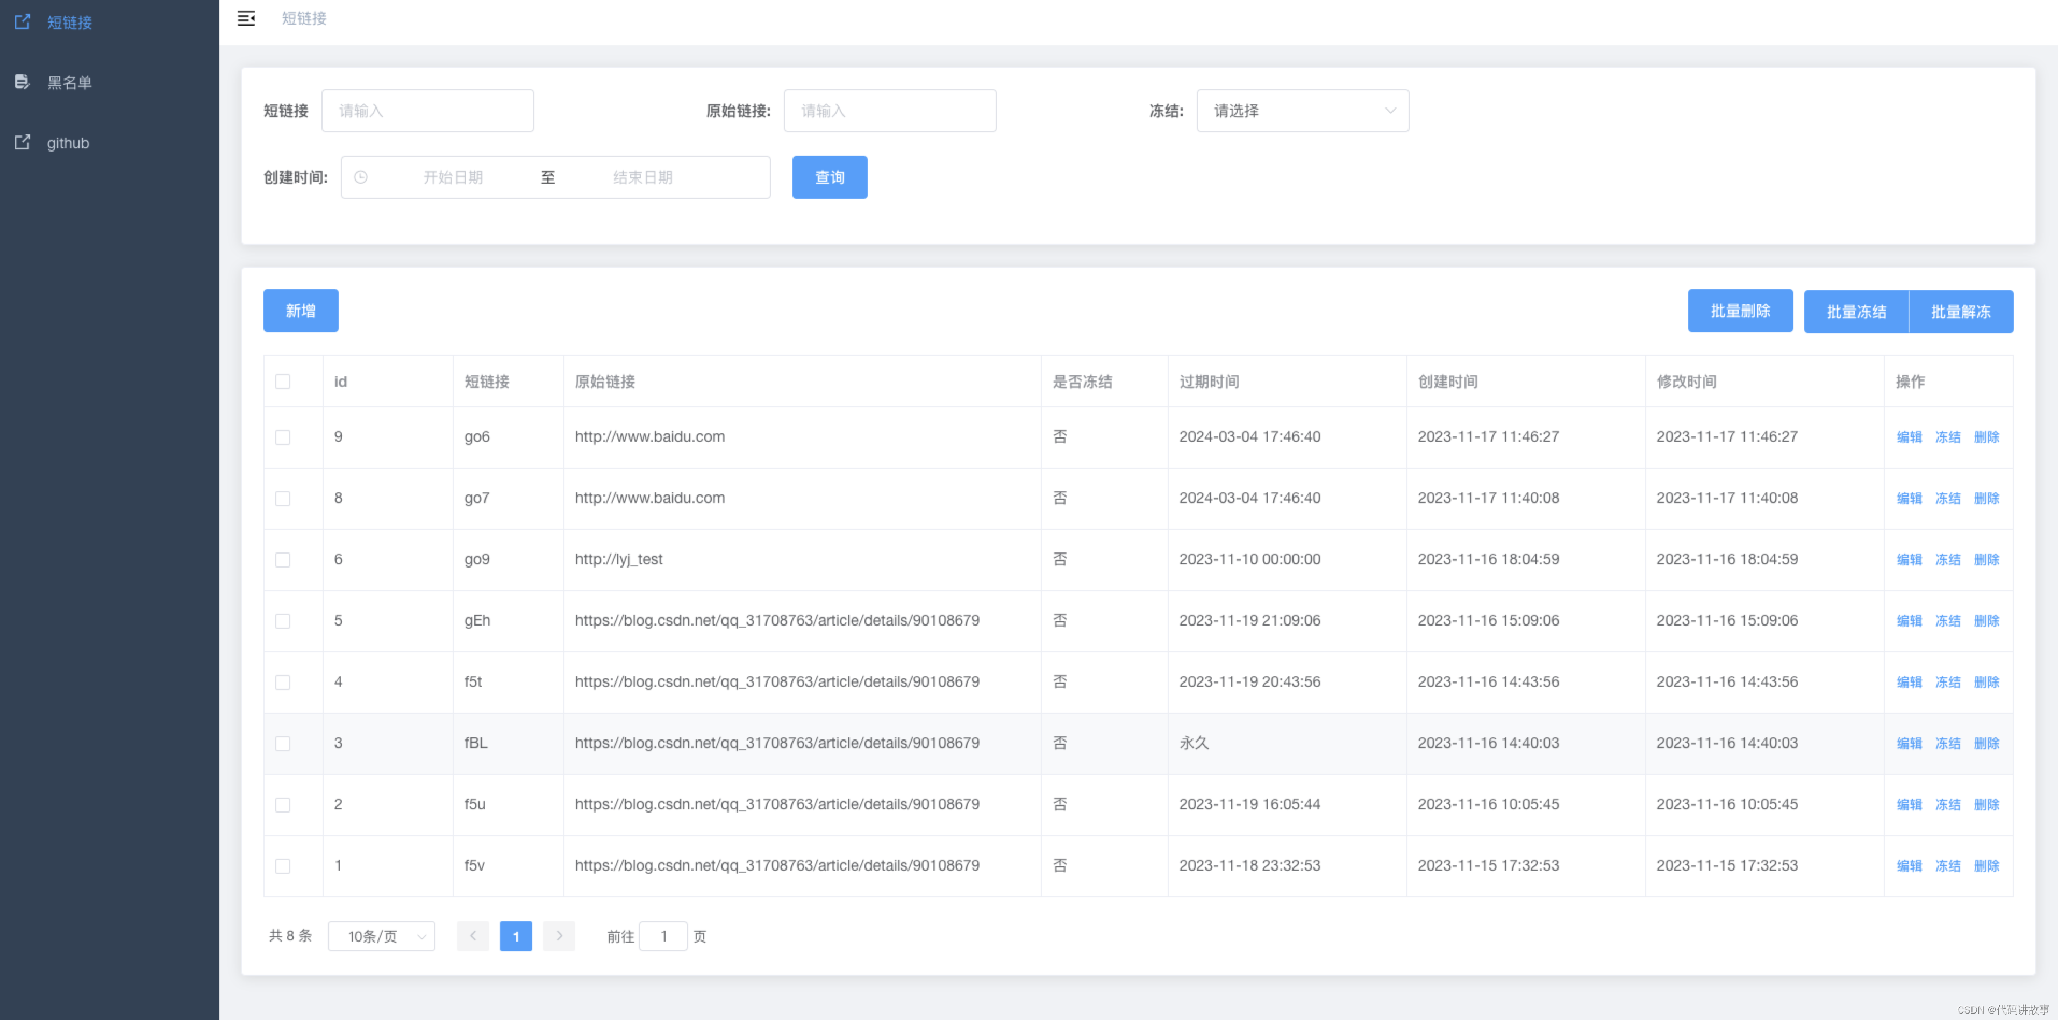
Task: Go to previous page with left arrow
Action: [x=473, y=935]
